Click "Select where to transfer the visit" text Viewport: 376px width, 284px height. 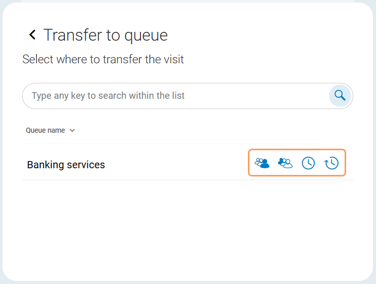103,59
